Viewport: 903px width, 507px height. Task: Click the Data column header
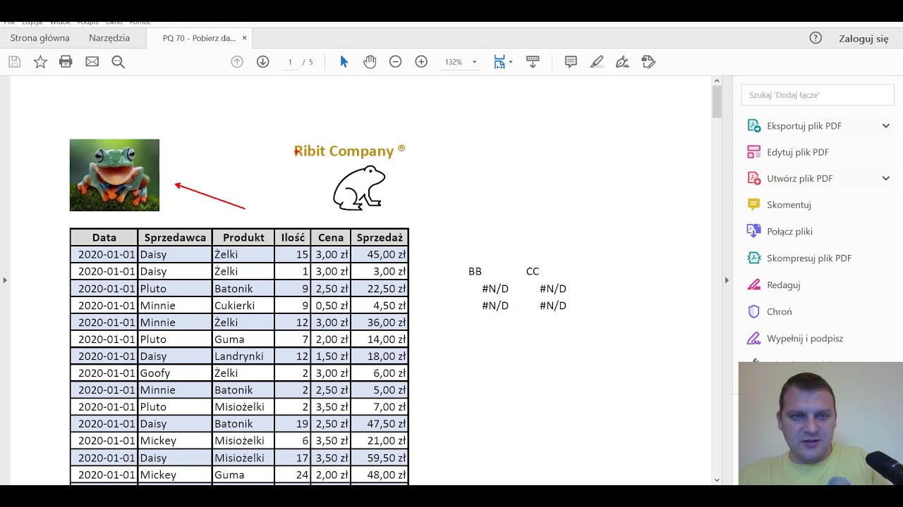[104, 237]
